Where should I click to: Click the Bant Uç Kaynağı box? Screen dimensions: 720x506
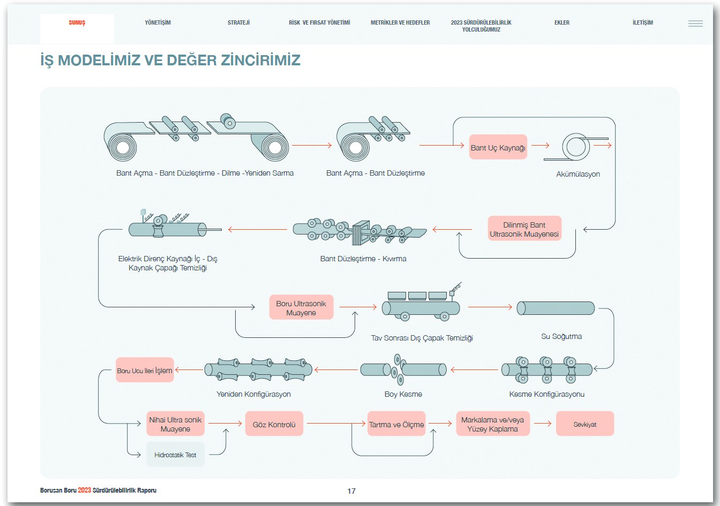tap(498, 146)
